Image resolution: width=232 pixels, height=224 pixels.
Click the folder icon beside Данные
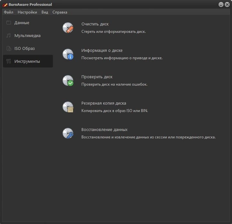pyautogui.click(x=9, y=23)
